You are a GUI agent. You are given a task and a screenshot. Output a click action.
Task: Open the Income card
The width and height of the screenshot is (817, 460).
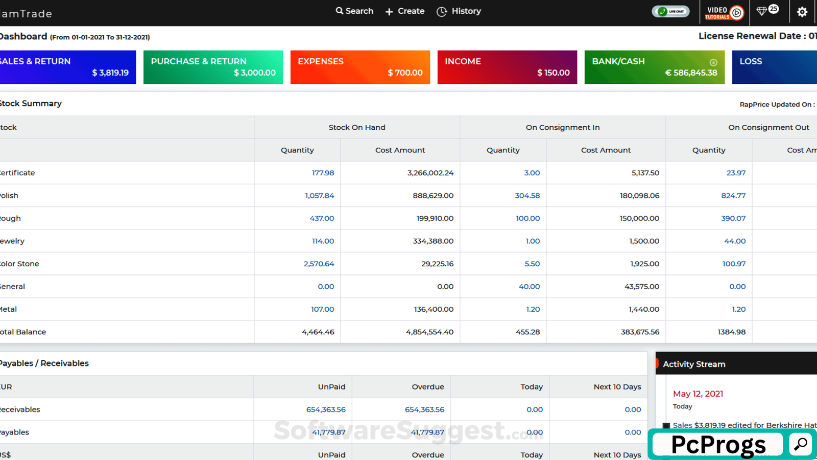coord(507,67)
